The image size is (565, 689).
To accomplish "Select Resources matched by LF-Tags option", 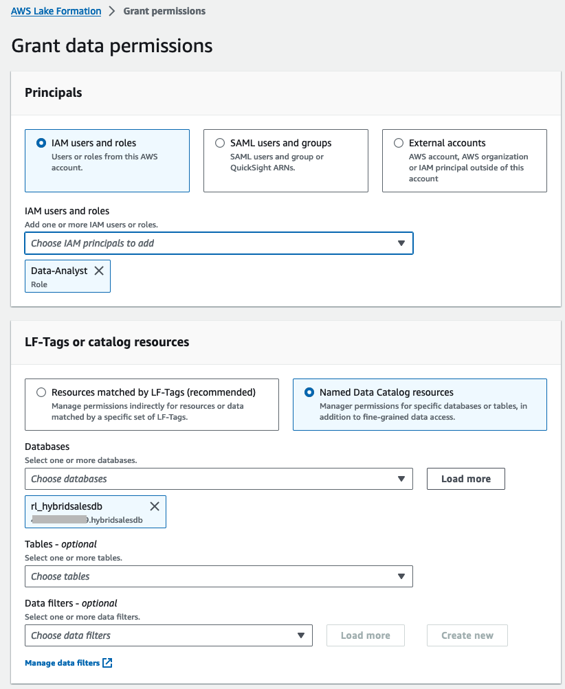I will pyautogui.click(x=41, y=393).
